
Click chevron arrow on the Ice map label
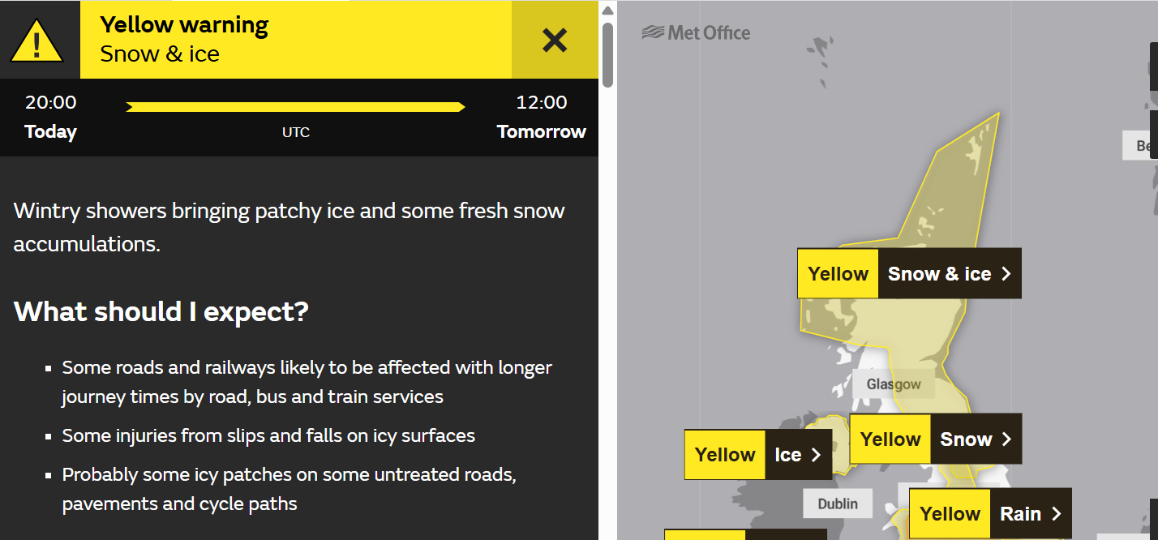[x=816, y=455]
